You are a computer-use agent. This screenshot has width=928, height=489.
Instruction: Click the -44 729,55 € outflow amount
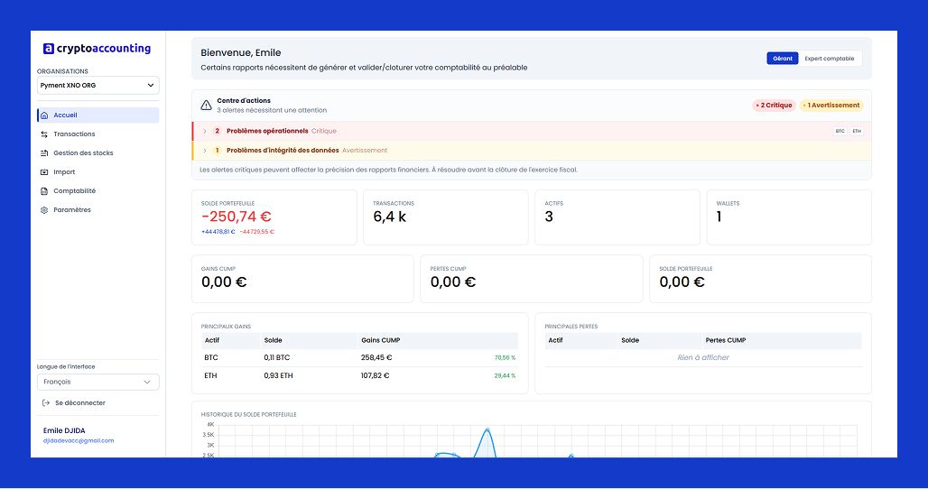(x=257, y=232)
